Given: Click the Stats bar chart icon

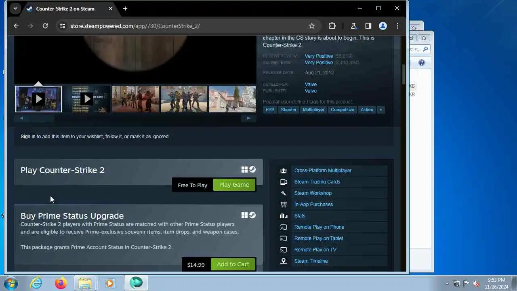Looking at the screenshot, I should [x=284, y=216].
